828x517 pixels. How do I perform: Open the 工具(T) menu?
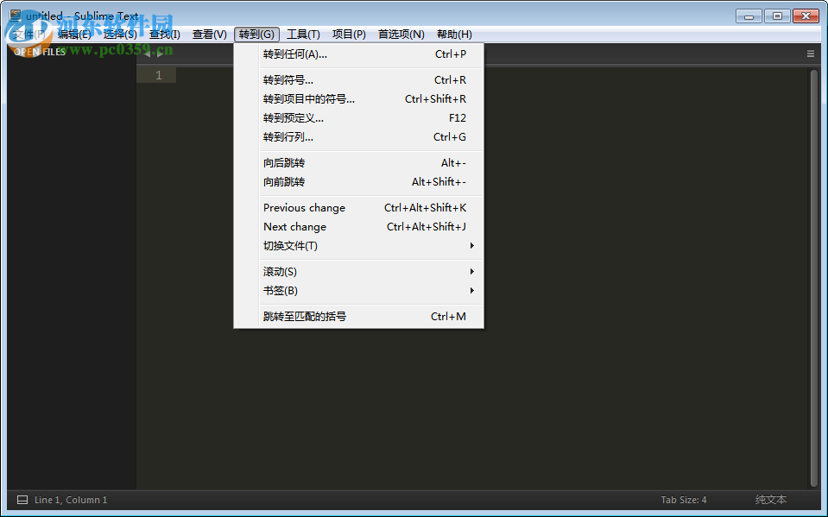(x=304, y=34)
